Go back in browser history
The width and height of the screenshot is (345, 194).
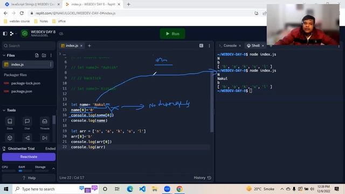pos(5,13)
